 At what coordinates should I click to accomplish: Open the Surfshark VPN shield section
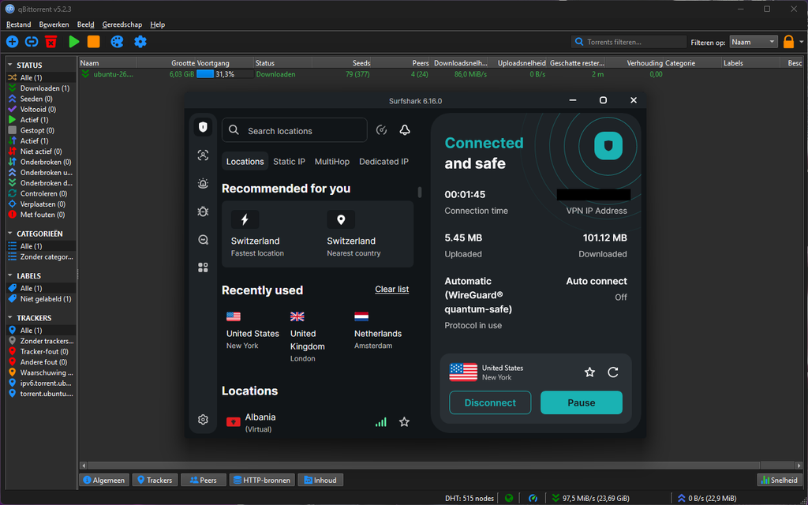tap(203, 127)
